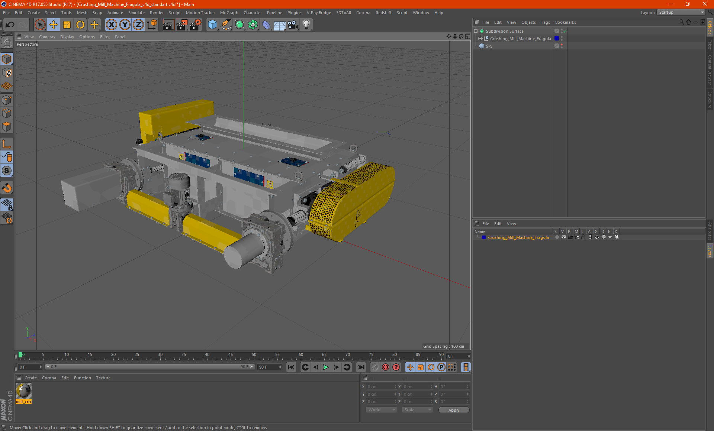Toggle Y axis lock
714x431 pixels.
pyautogui.click(x=125, y=25)
